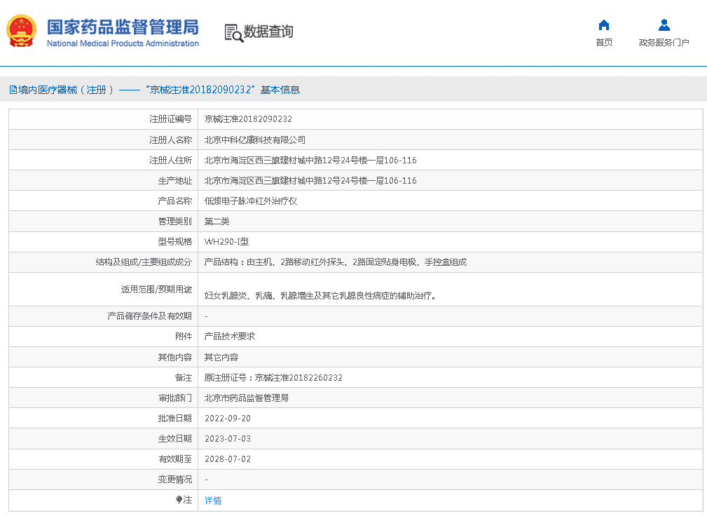Select registration number 京械注准20182090232 in table

(248, 119)
